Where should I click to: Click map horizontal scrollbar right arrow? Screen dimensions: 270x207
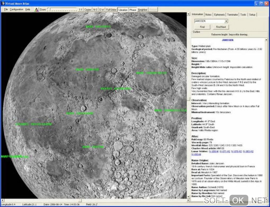[188, 200]
